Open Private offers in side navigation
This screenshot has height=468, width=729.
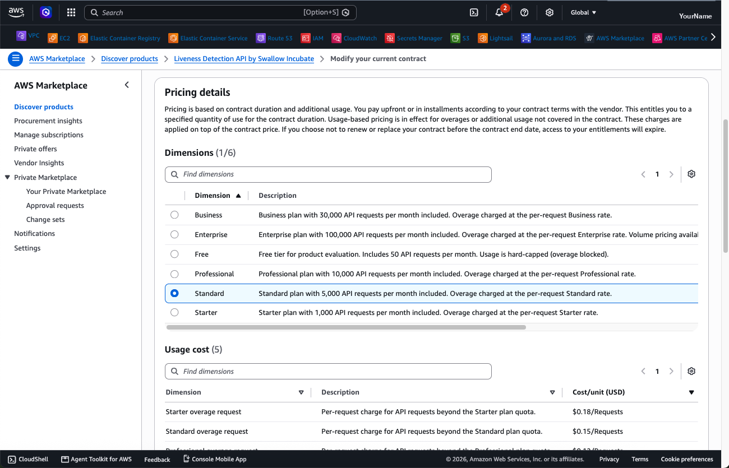point(35,149)
